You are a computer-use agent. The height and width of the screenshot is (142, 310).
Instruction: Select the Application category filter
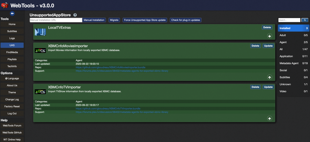tap(293, 56)
